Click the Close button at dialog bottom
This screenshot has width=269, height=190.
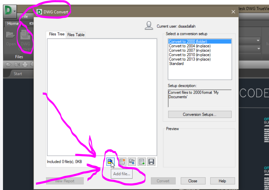(x=193, y=181)
